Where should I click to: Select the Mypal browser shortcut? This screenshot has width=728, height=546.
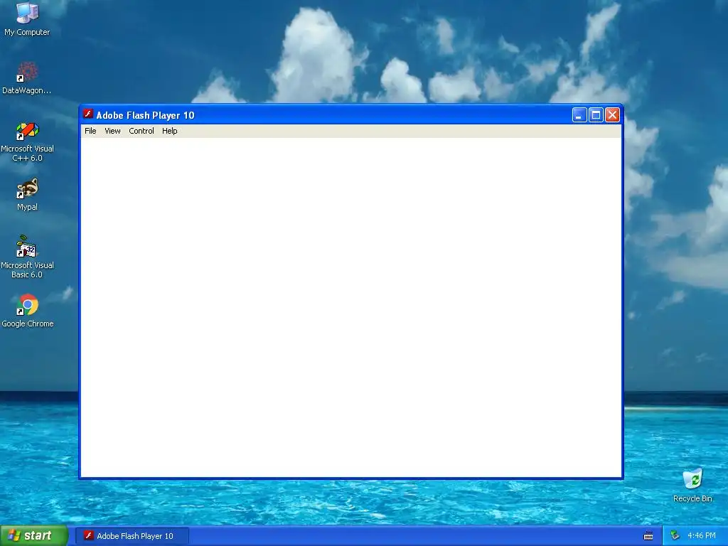tap(27, 195)
